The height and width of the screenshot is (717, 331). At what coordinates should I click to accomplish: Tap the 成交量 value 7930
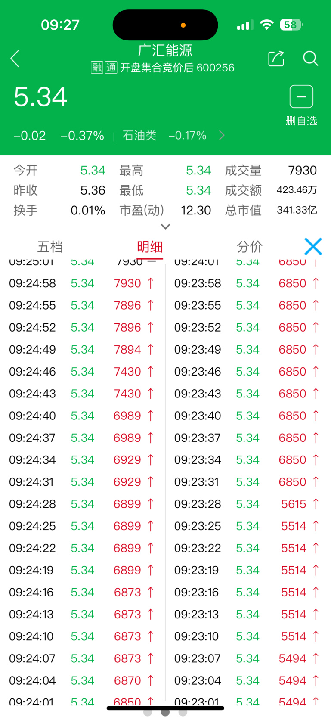[303, 170]
